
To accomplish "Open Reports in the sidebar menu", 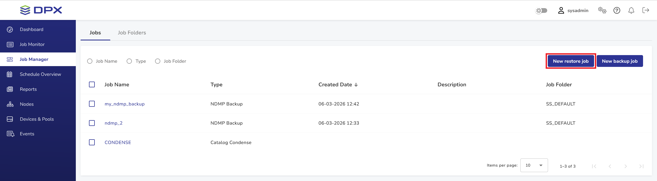I will (28, 89).
